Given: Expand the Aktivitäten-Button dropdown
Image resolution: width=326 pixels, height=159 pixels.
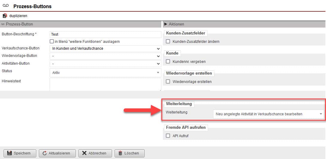Looking at the screenshot, I should pyautogui.click(x=105, y=63).
